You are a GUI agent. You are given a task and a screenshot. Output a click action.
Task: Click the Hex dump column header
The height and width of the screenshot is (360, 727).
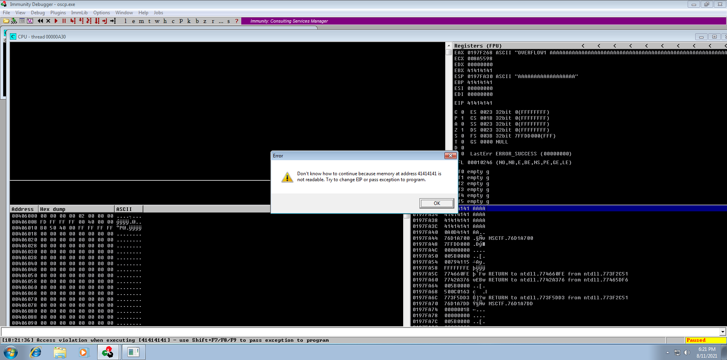click(x=76, y=209)
